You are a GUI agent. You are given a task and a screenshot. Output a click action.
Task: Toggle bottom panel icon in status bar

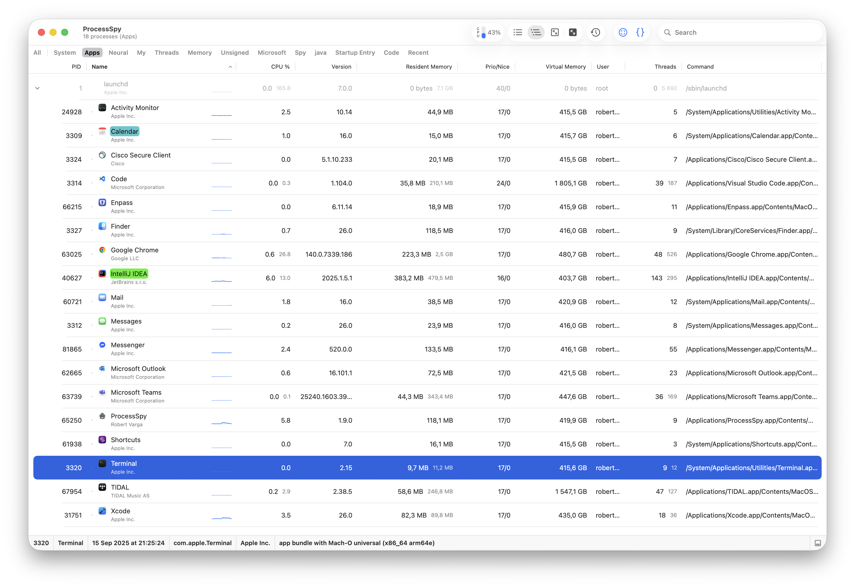(817, 543)
